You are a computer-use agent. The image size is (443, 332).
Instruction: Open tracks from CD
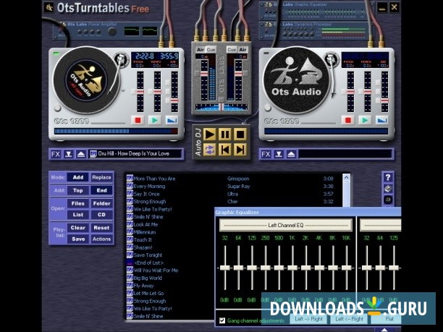[101, 215]
